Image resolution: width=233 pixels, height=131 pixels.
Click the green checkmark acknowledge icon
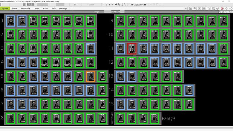tap(218, 9)
